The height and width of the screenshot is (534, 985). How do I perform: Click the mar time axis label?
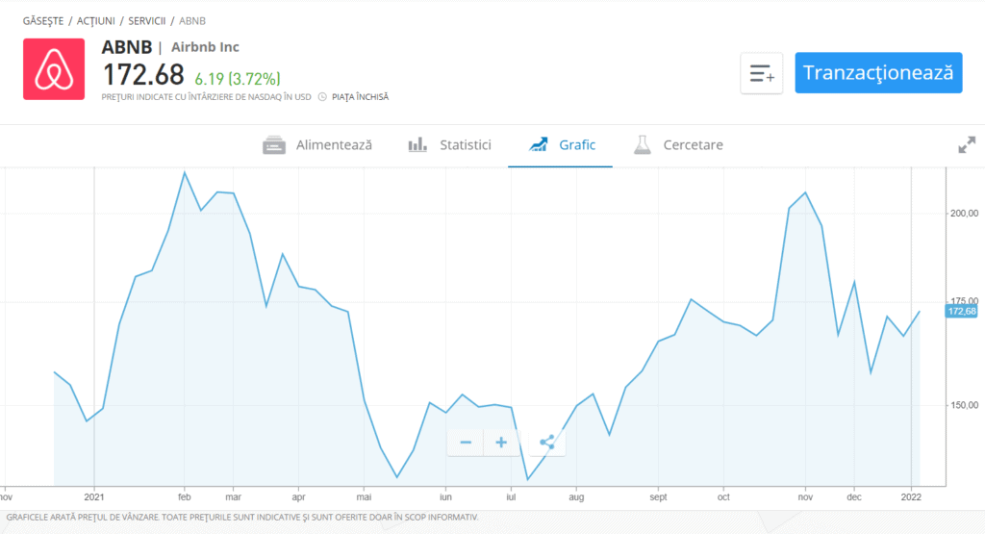[x=233, y=496]
